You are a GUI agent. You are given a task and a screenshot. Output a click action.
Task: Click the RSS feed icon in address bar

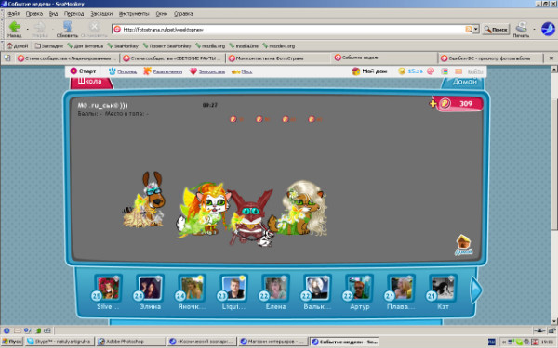point(469,30)
